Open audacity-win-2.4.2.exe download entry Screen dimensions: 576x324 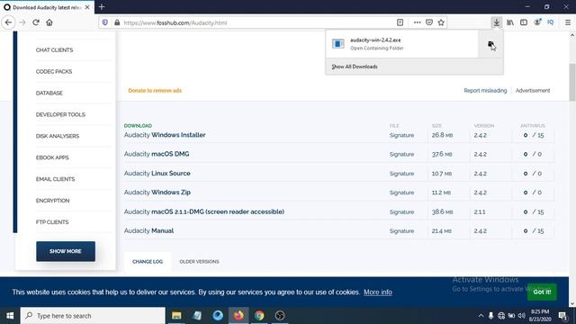(x=402, y=44)
